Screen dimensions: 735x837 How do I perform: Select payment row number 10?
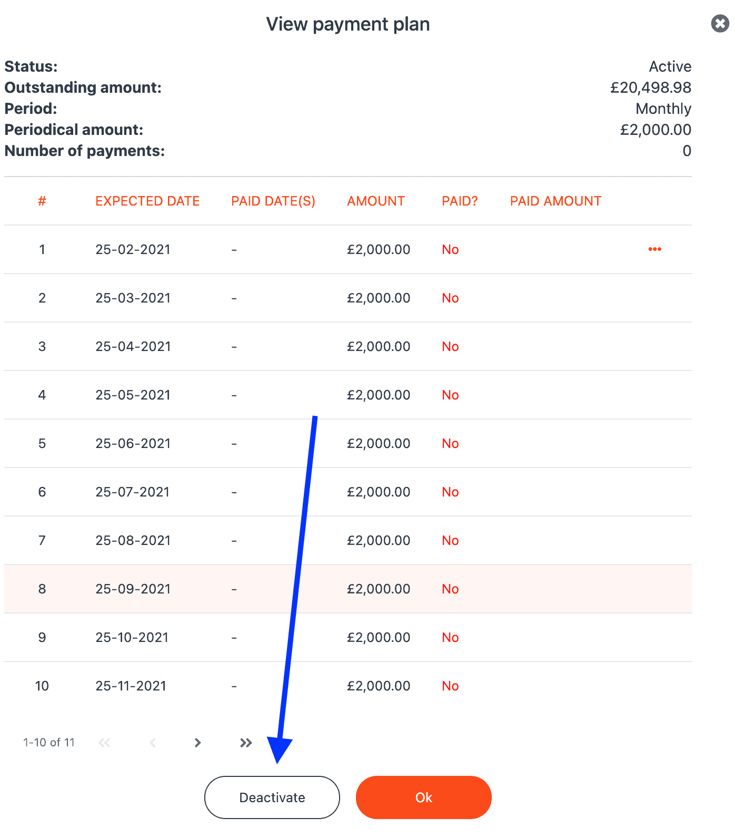(x=348, y=686)
